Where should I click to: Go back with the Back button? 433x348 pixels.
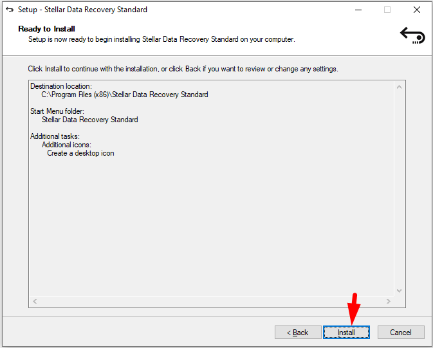click(x=298, y=333)
